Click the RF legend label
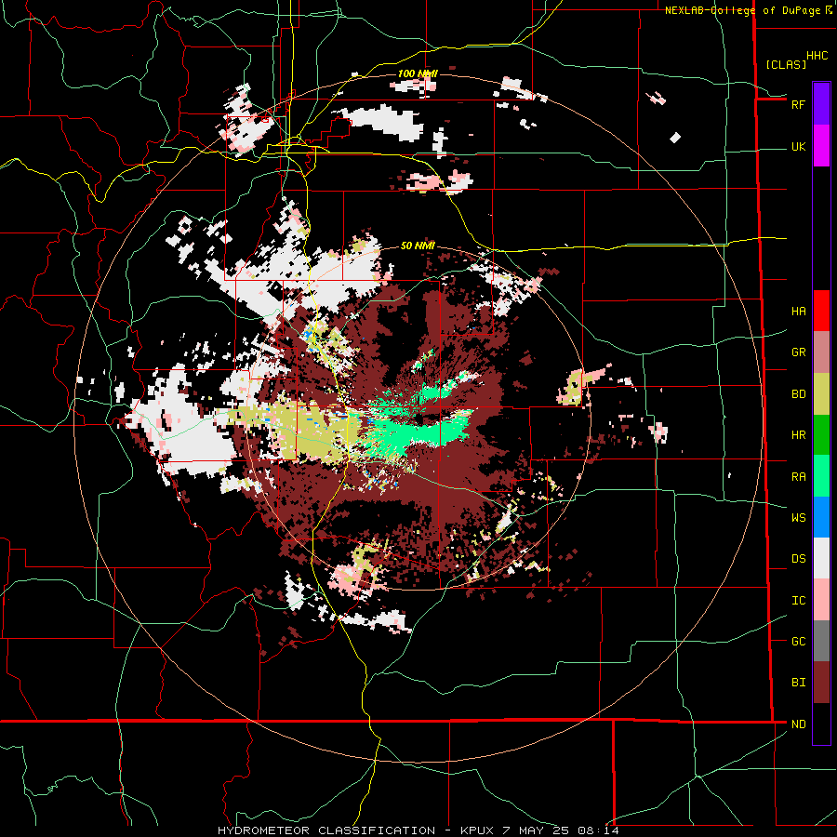Viewport: 837px width, 837px height. pos(798,104)
